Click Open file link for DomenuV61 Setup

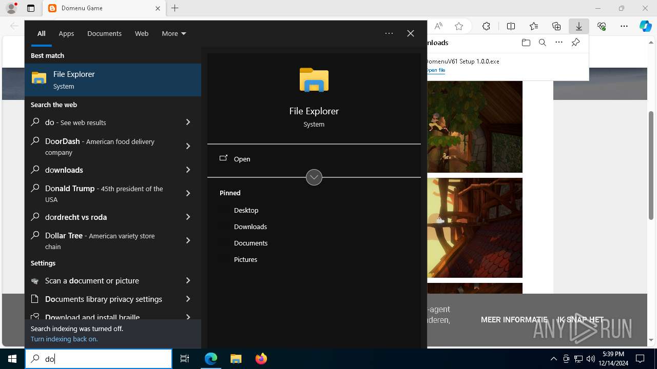tap(436, 70)
